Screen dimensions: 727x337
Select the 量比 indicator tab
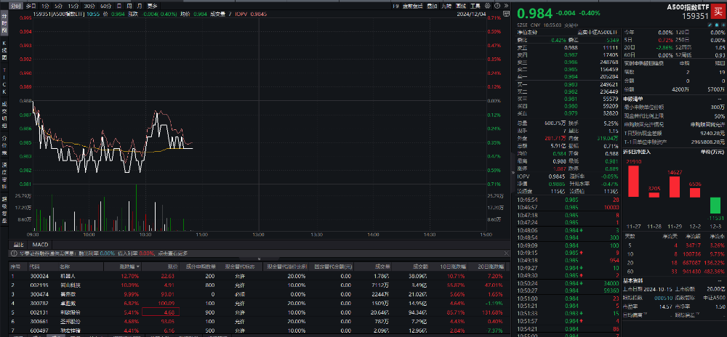[x=19, y=244]
